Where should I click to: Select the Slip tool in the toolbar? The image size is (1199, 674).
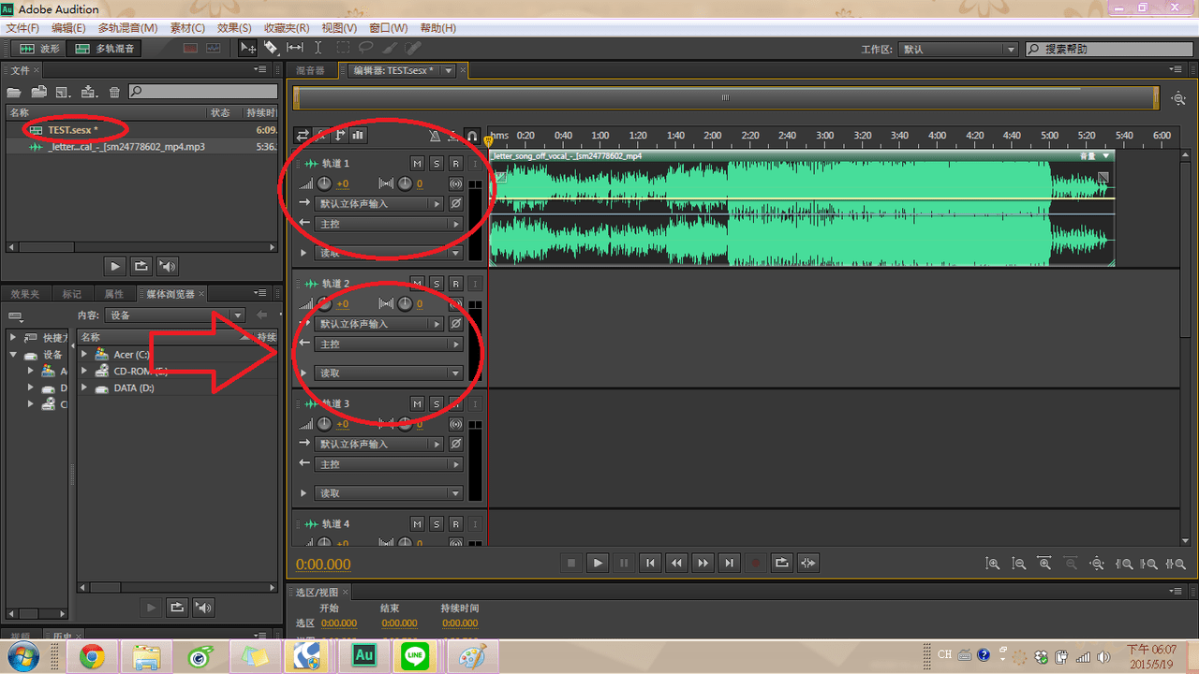(x=294, y=48)
